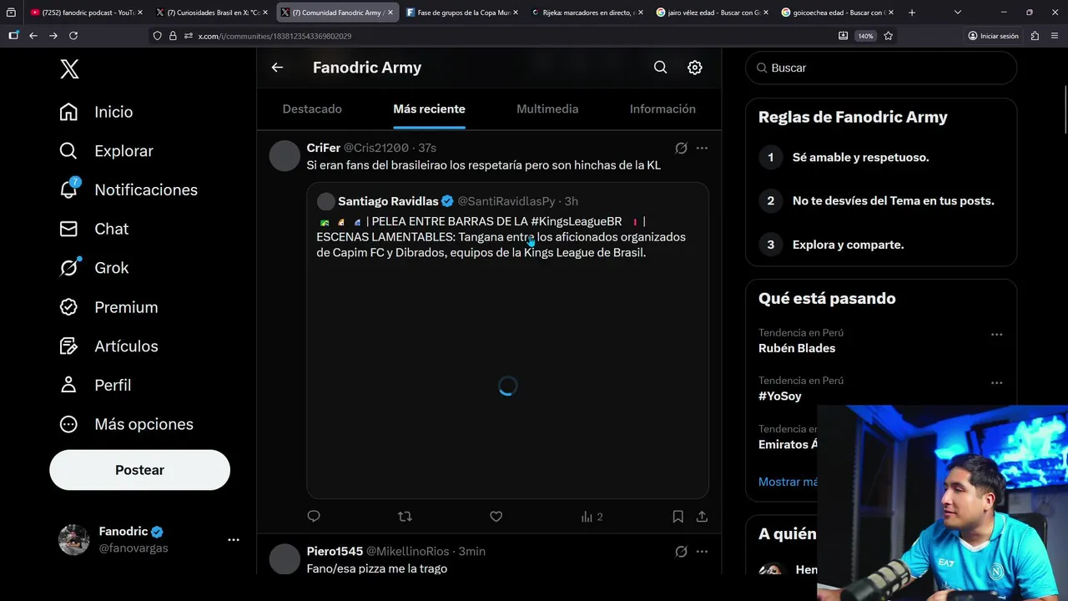The height and width of the screenshot is (601, 1068).
Task: Switch to jairo vélez edad tab
Action: [713, 13]
